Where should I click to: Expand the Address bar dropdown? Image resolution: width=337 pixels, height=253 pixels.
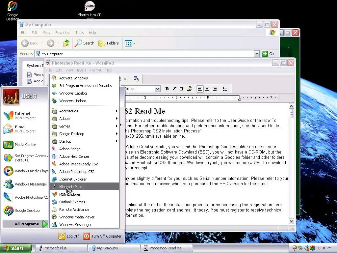click(x=257, y=54)
